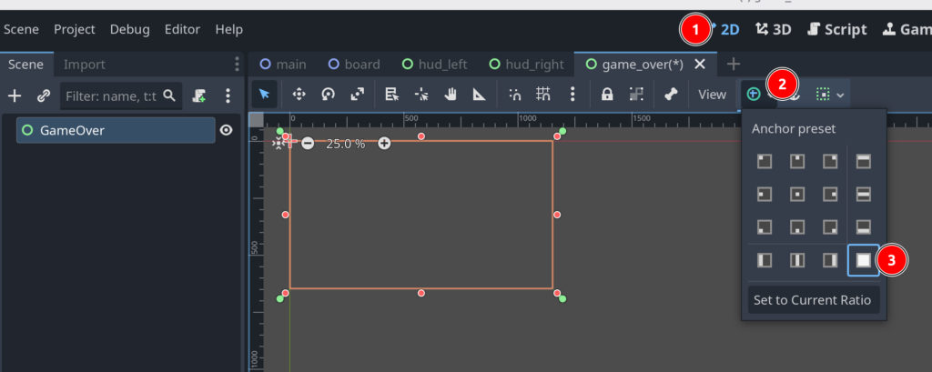Switch to the hud_left scene tab

439,65
